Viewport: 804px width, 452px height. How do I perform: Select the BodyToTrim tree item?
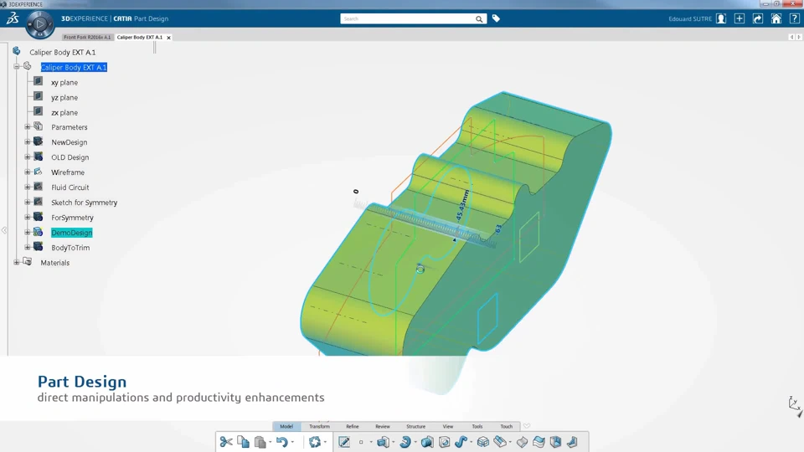click(x=70, y=248)
